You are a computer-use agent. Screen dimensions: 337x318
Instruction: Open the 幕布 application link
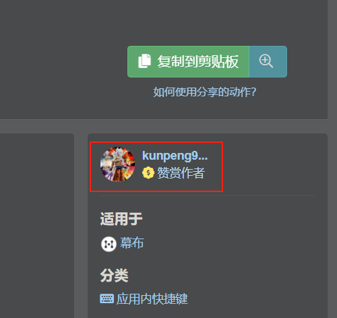click(x=132, y=243)
